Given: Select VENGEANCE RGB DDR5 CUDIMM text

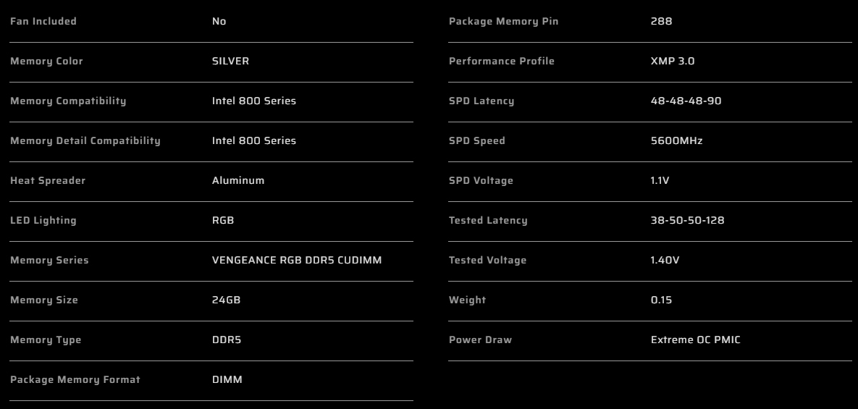Looking at the screenshot, I should [297, 261].
